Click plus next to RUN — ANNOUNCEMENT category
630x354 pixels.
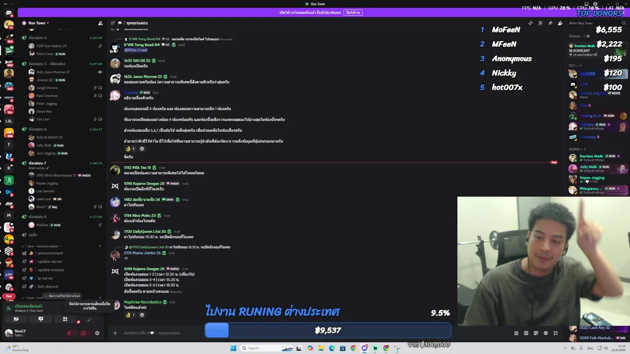[x=100, y=246]
